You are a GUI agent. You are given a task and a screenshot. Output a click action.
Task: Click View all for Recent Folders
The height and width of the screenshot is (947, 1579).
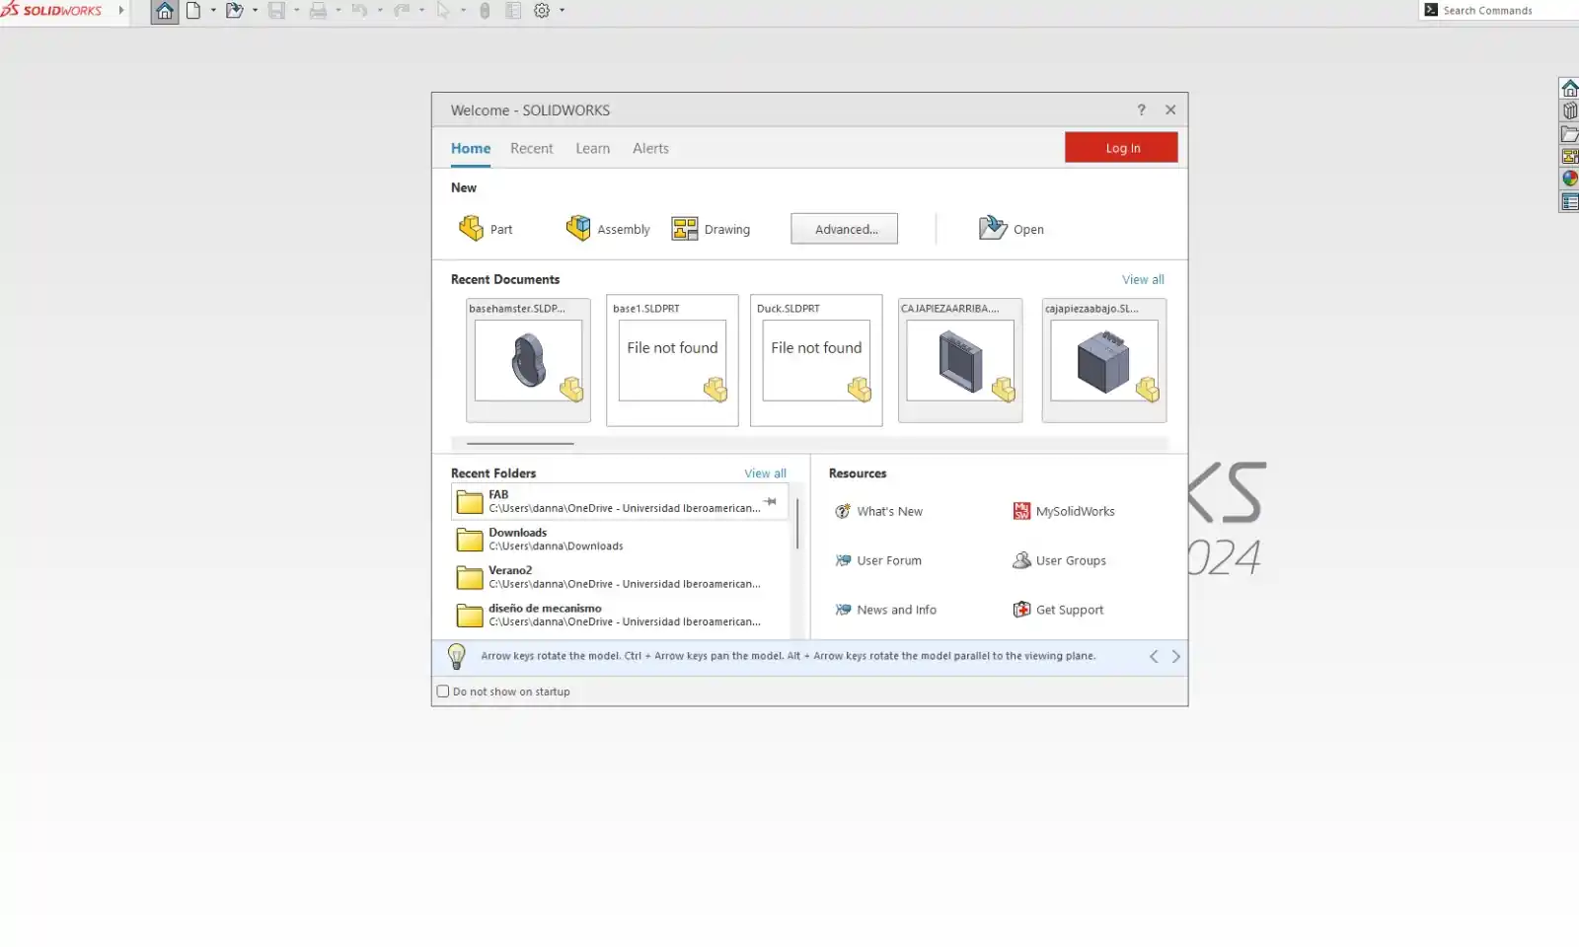pyautogui.click(x=765, y=473)
